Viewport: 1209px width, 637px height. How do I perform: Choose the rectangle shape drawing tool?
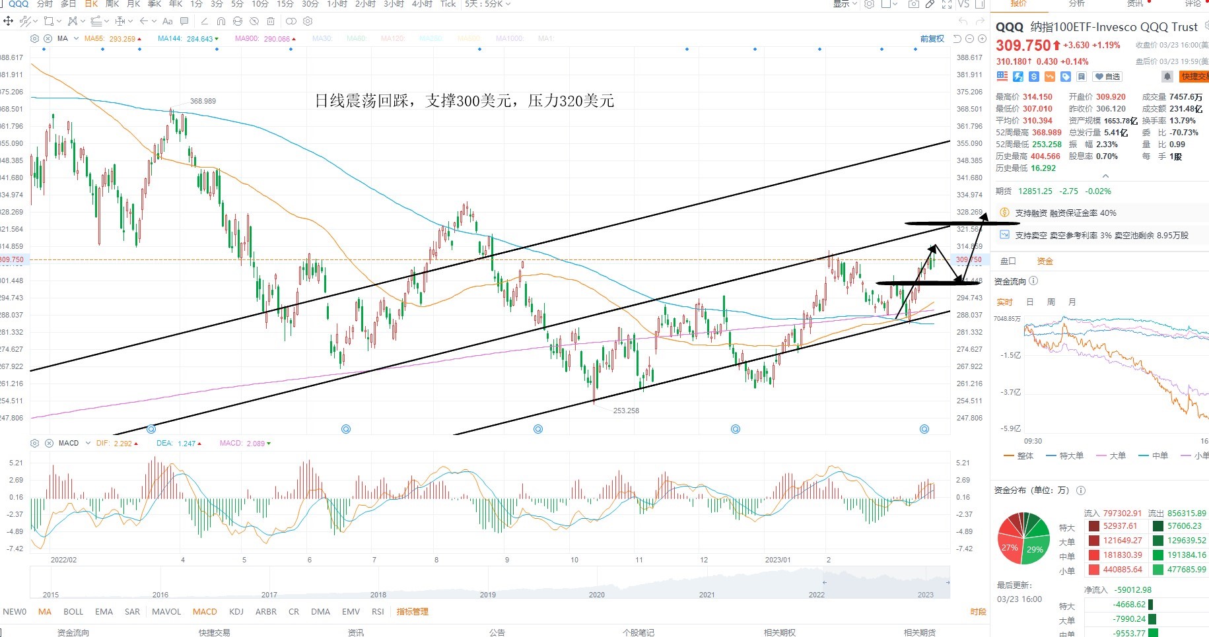48,21
